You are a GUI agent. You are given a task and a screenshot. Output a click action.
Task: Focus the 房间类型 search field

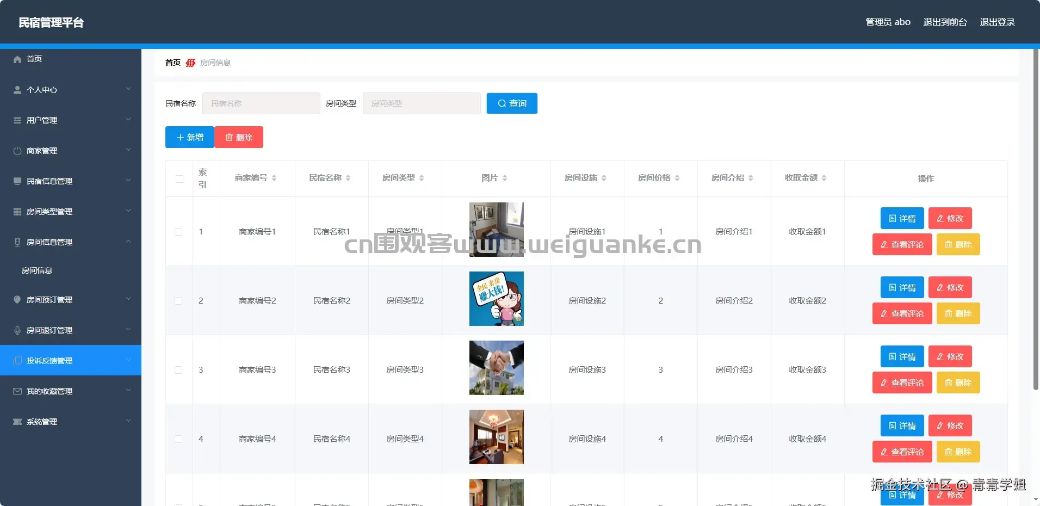point(422,103)
